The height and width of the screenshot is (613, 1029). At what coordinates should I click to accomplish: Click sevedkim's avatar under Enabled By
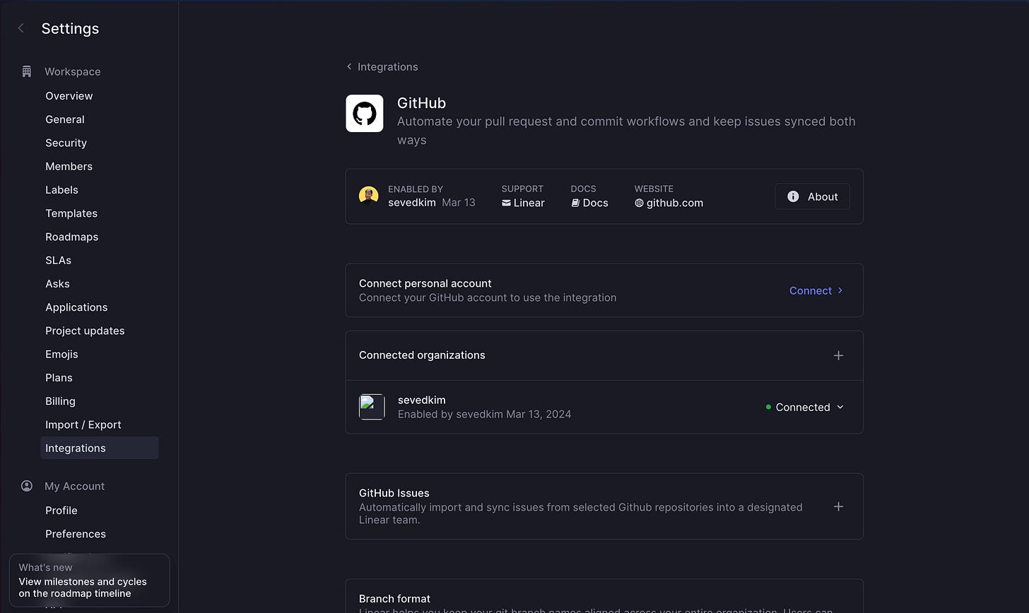[x=368, y=196]
